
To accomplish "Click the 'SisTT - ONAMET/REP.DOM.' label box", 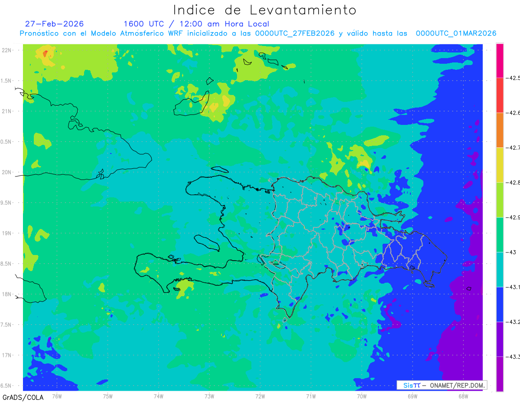I will pyautogui.click(x=442, y=385).
